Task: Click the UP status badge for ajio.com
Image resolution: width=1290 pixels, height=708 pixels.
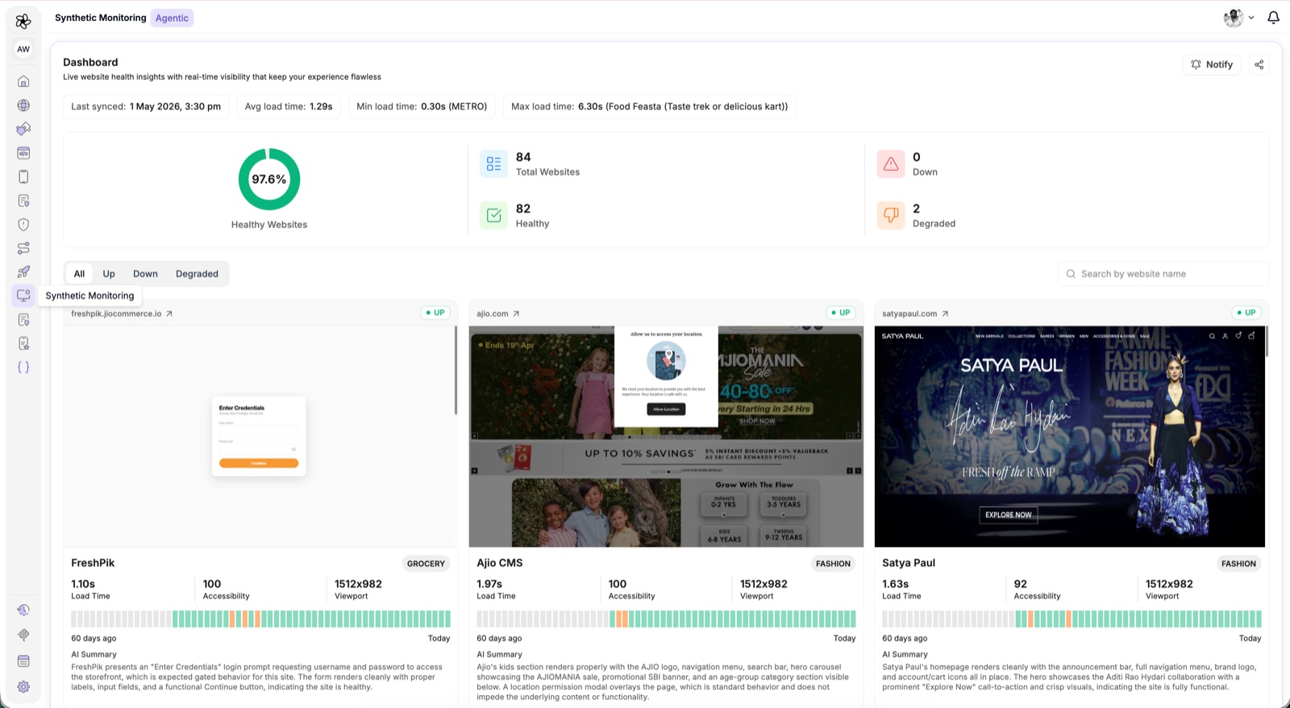Action: pos(841,313)
